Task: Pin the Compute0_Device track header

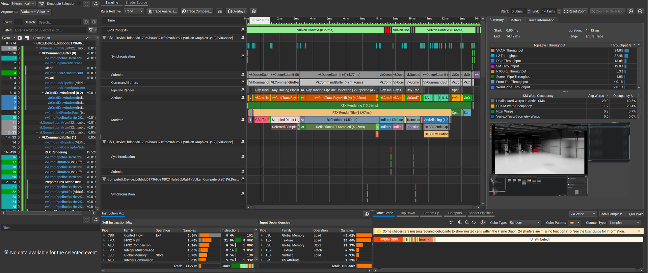Action: pos(243,180)
